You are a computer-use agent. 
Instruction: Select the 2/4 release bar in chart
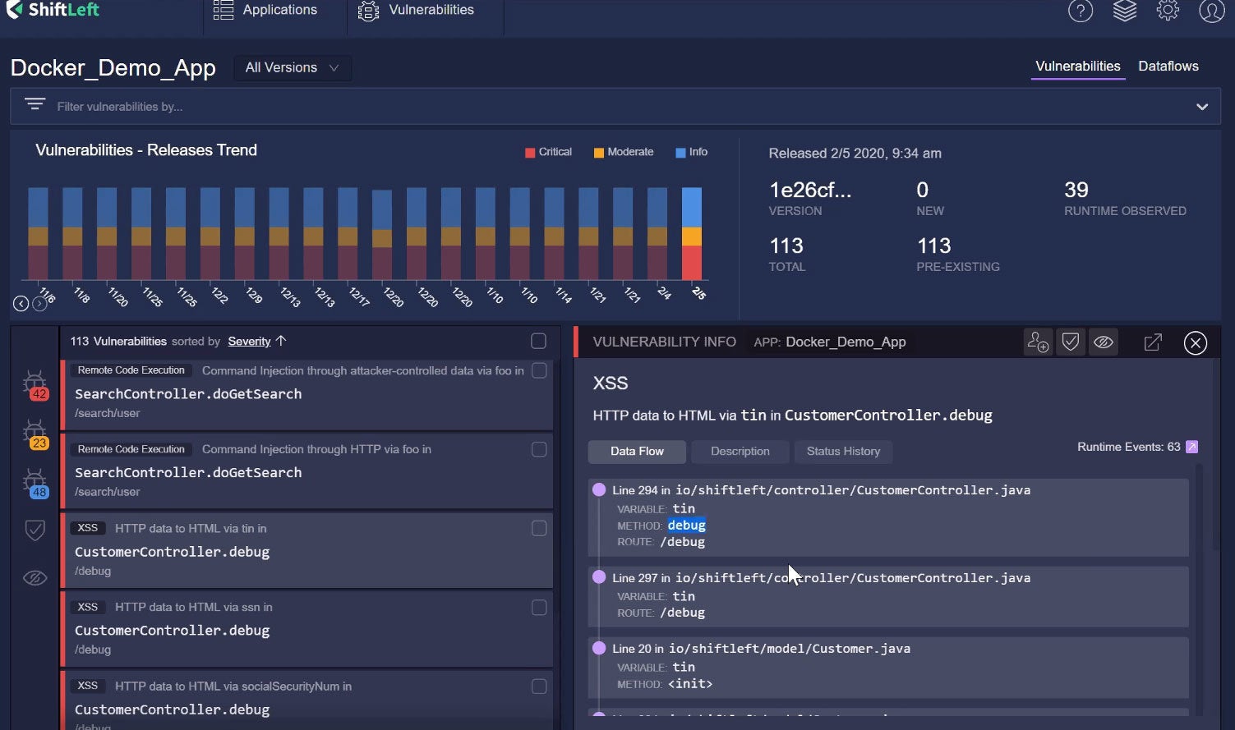(657, 234)
